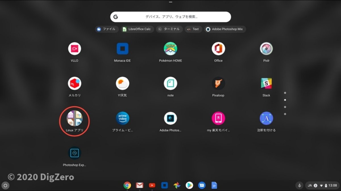This screenshot has width=341, height=191.
Task: Open the Pixlr photo editor
Action: click(266, 49)
